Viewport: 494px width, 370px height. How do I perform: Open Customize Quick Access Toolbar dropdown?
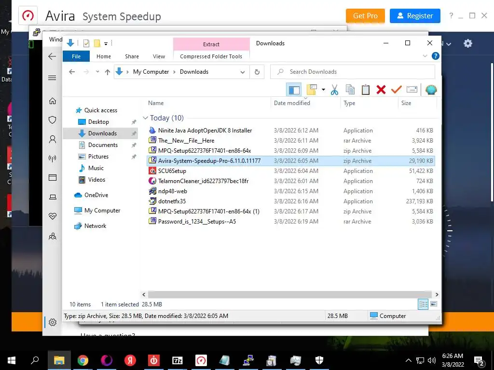pyautogui.click(x=106, y=44)
